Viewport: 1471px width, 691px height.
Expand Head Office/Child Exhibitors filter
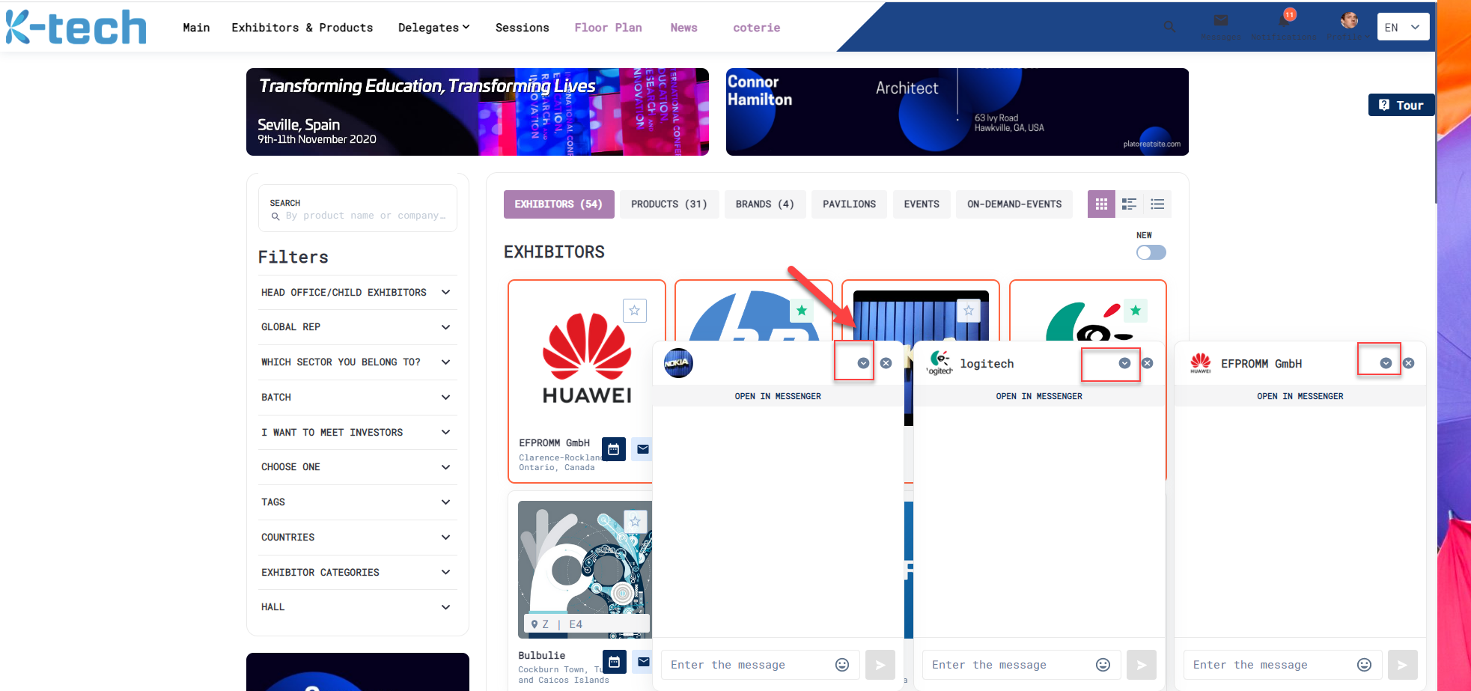click(356, 293)
